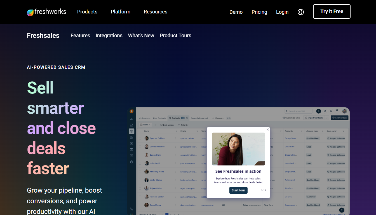376x215 pixels.
Task: Open the dashboard image icon in CRM sidebar
Action: [131, 125]
